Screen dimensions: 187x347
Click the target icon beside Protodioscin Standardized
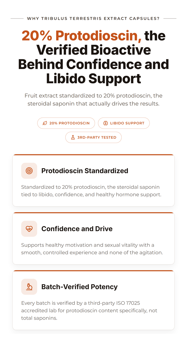point(29,171)
